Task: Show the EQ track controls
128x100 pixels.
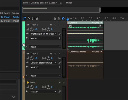Action: tap(37, 18)
